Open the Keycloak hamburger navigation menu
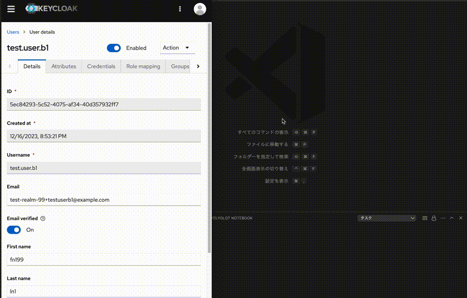Viewport: 467px width, 298px height. [x=11, y=9]
